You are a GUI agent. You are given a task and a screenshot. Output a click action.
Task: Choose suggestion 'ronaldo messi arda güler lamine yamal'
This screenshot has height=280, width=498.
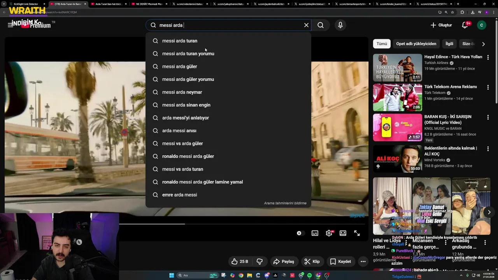coord(228,182)
